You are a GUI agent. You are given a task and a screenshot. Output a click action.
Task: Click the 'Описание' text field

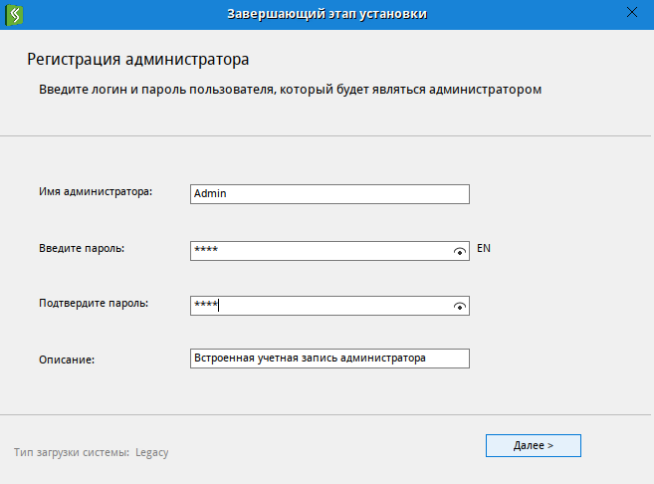[x=328, y=359]
